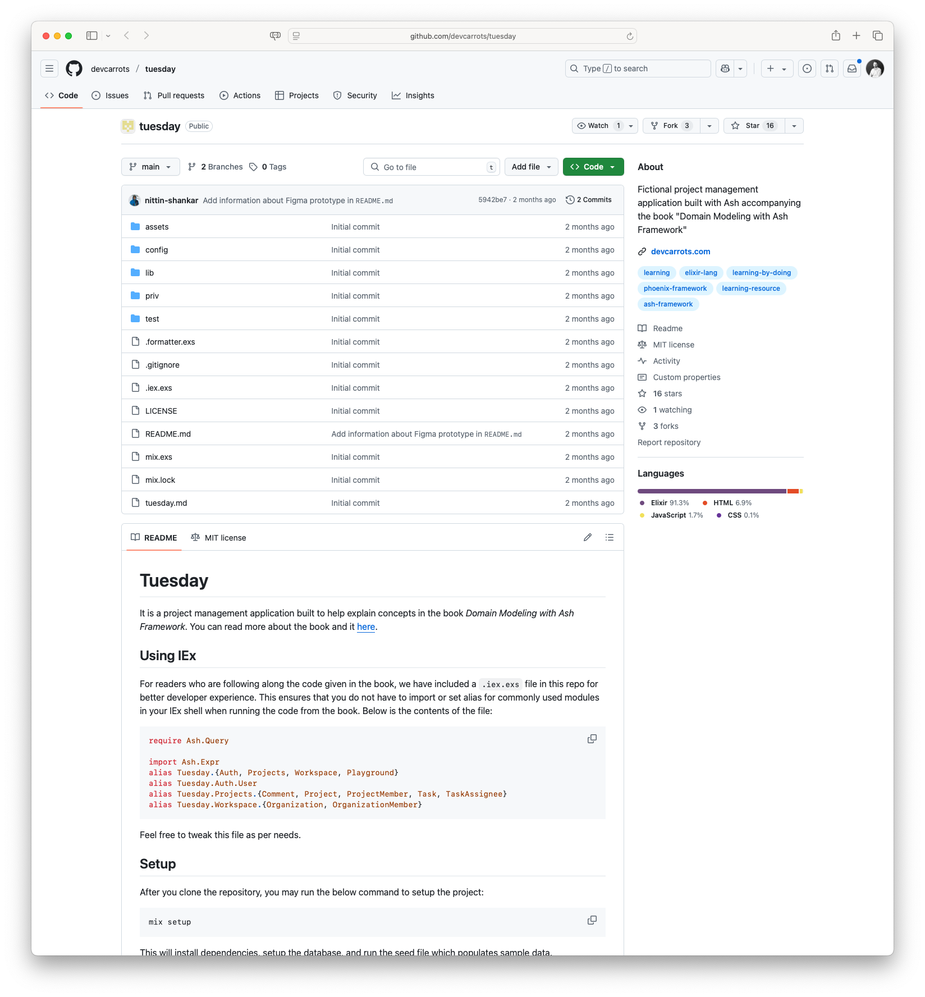Open the devcarrots.com website link
The image size is (925, 997).
[x=680, y=251]
